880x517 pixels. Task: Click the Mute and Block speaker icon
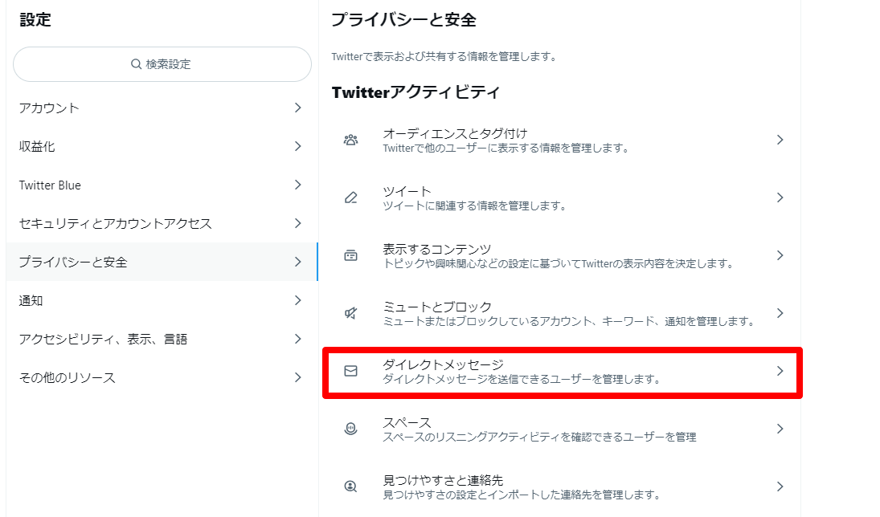click(x=350, y=313)
